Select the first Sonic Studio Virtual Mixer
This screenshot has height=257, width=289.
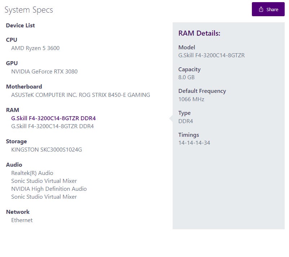pyautogui.click(x=44, y=181)
